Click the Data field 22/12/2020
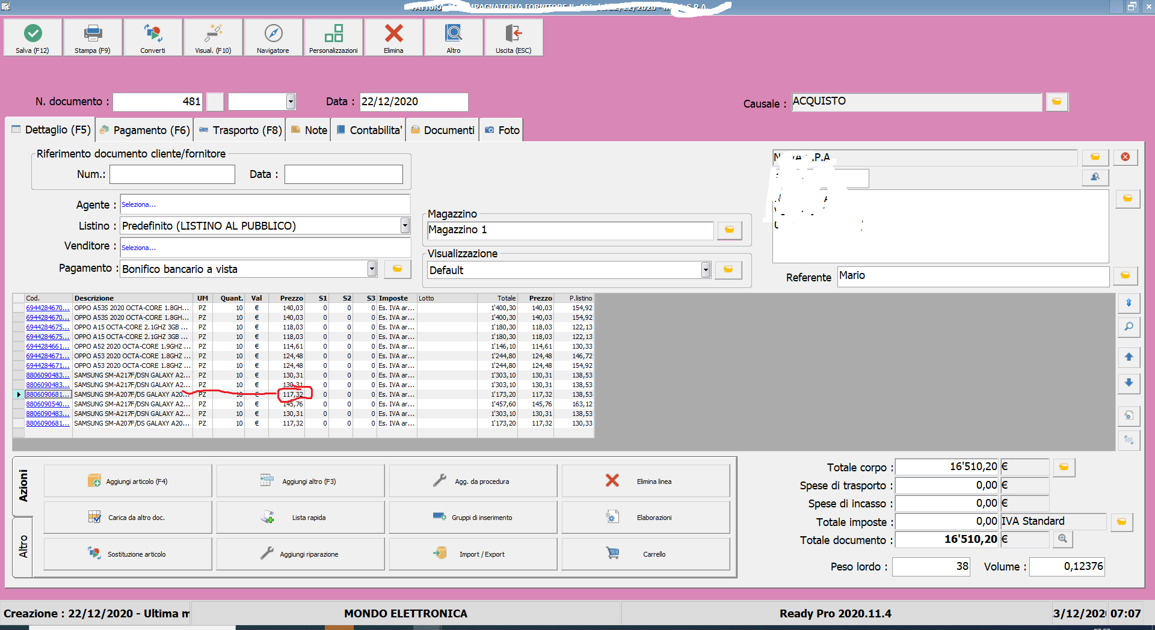The width and height of the screenshot is (1155, 630). click(414, 102)
